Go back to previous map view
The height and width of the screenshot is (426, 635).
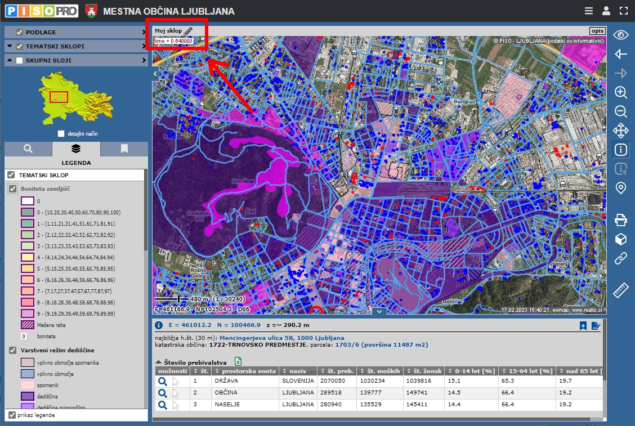point(620,54)
